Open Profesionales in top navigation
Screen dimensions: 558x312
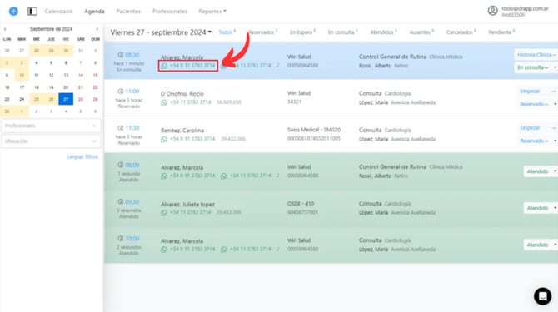169,12
